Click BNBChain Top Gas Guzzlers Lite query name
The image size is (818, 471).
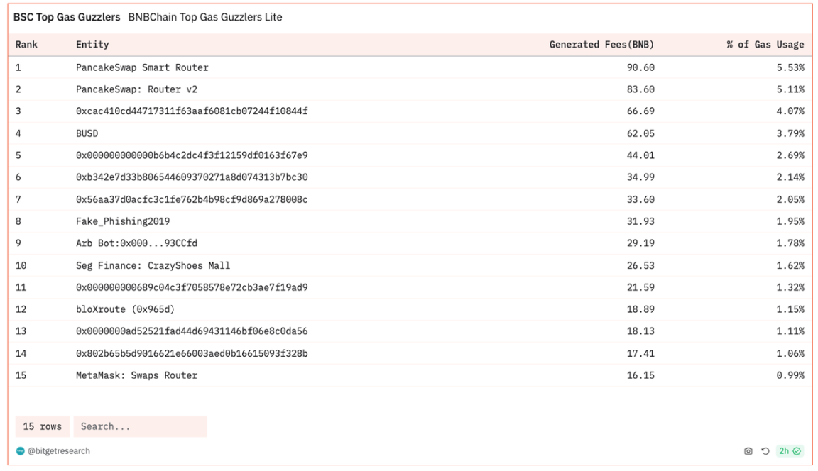pos(205,17)
